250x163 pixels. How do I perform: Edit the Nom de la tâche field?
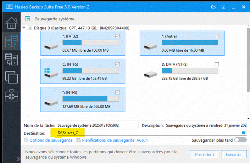click(97, 125)
